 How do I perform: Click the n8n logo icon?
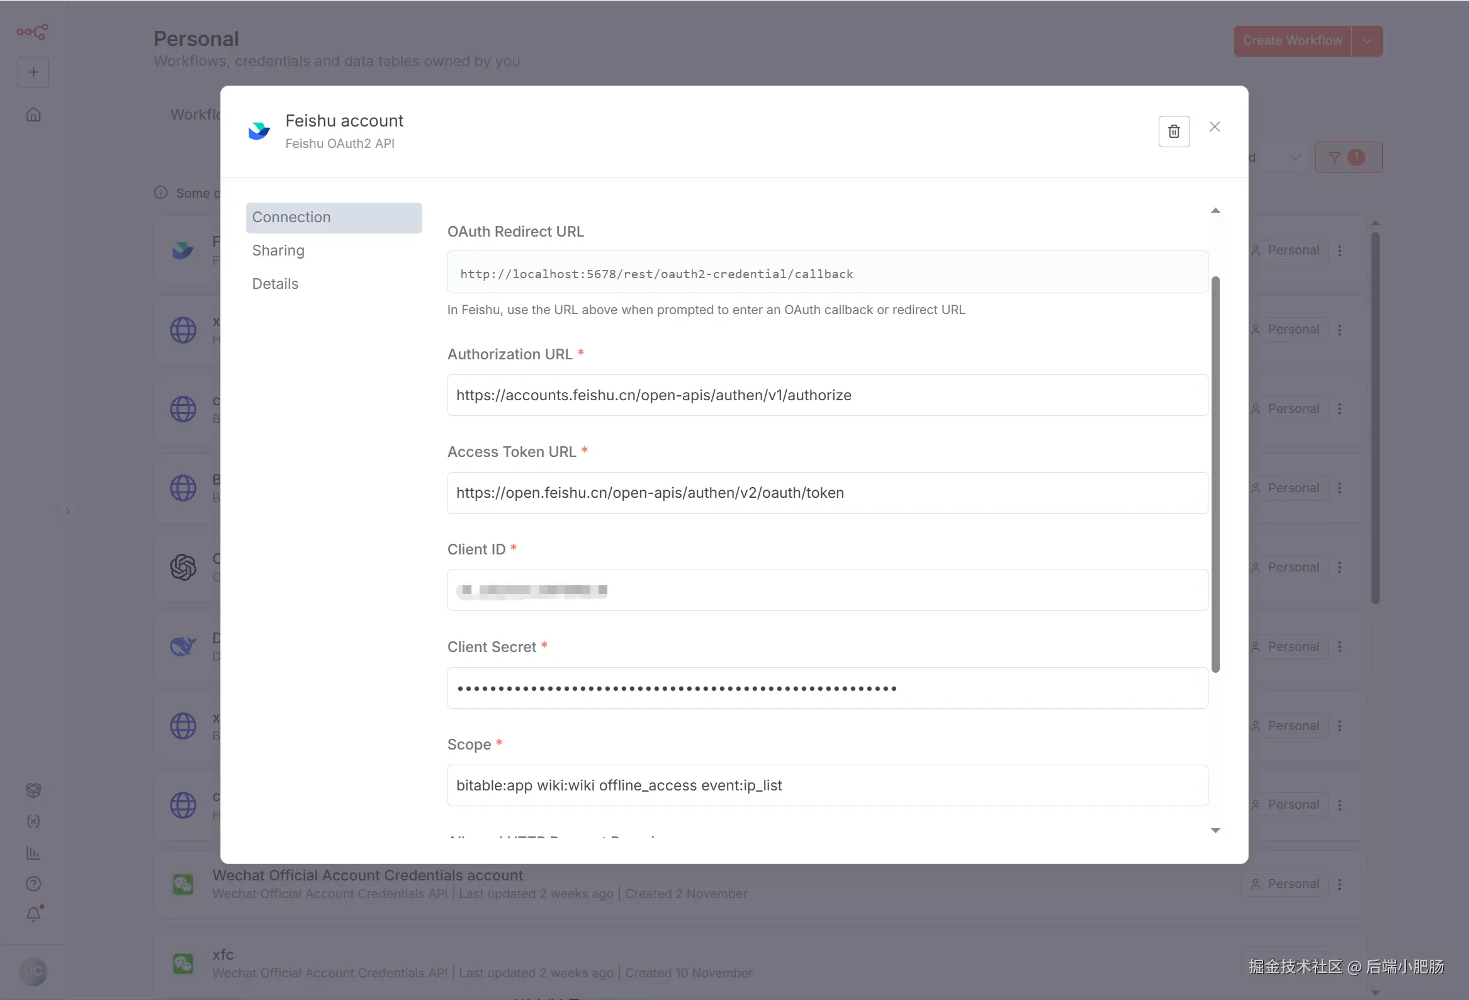tap(32, 31)
